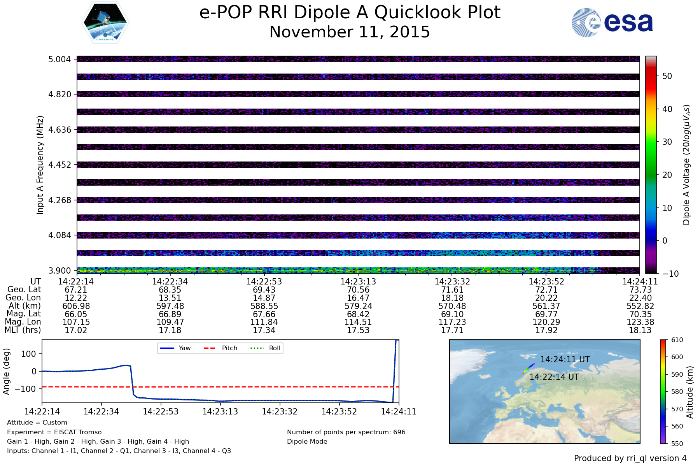Click the 14:22:53 tick on the attitude plot
Image resolution: width=700 pixels, height=467 pixels.
pyautogui.click(x=161, y=412)
